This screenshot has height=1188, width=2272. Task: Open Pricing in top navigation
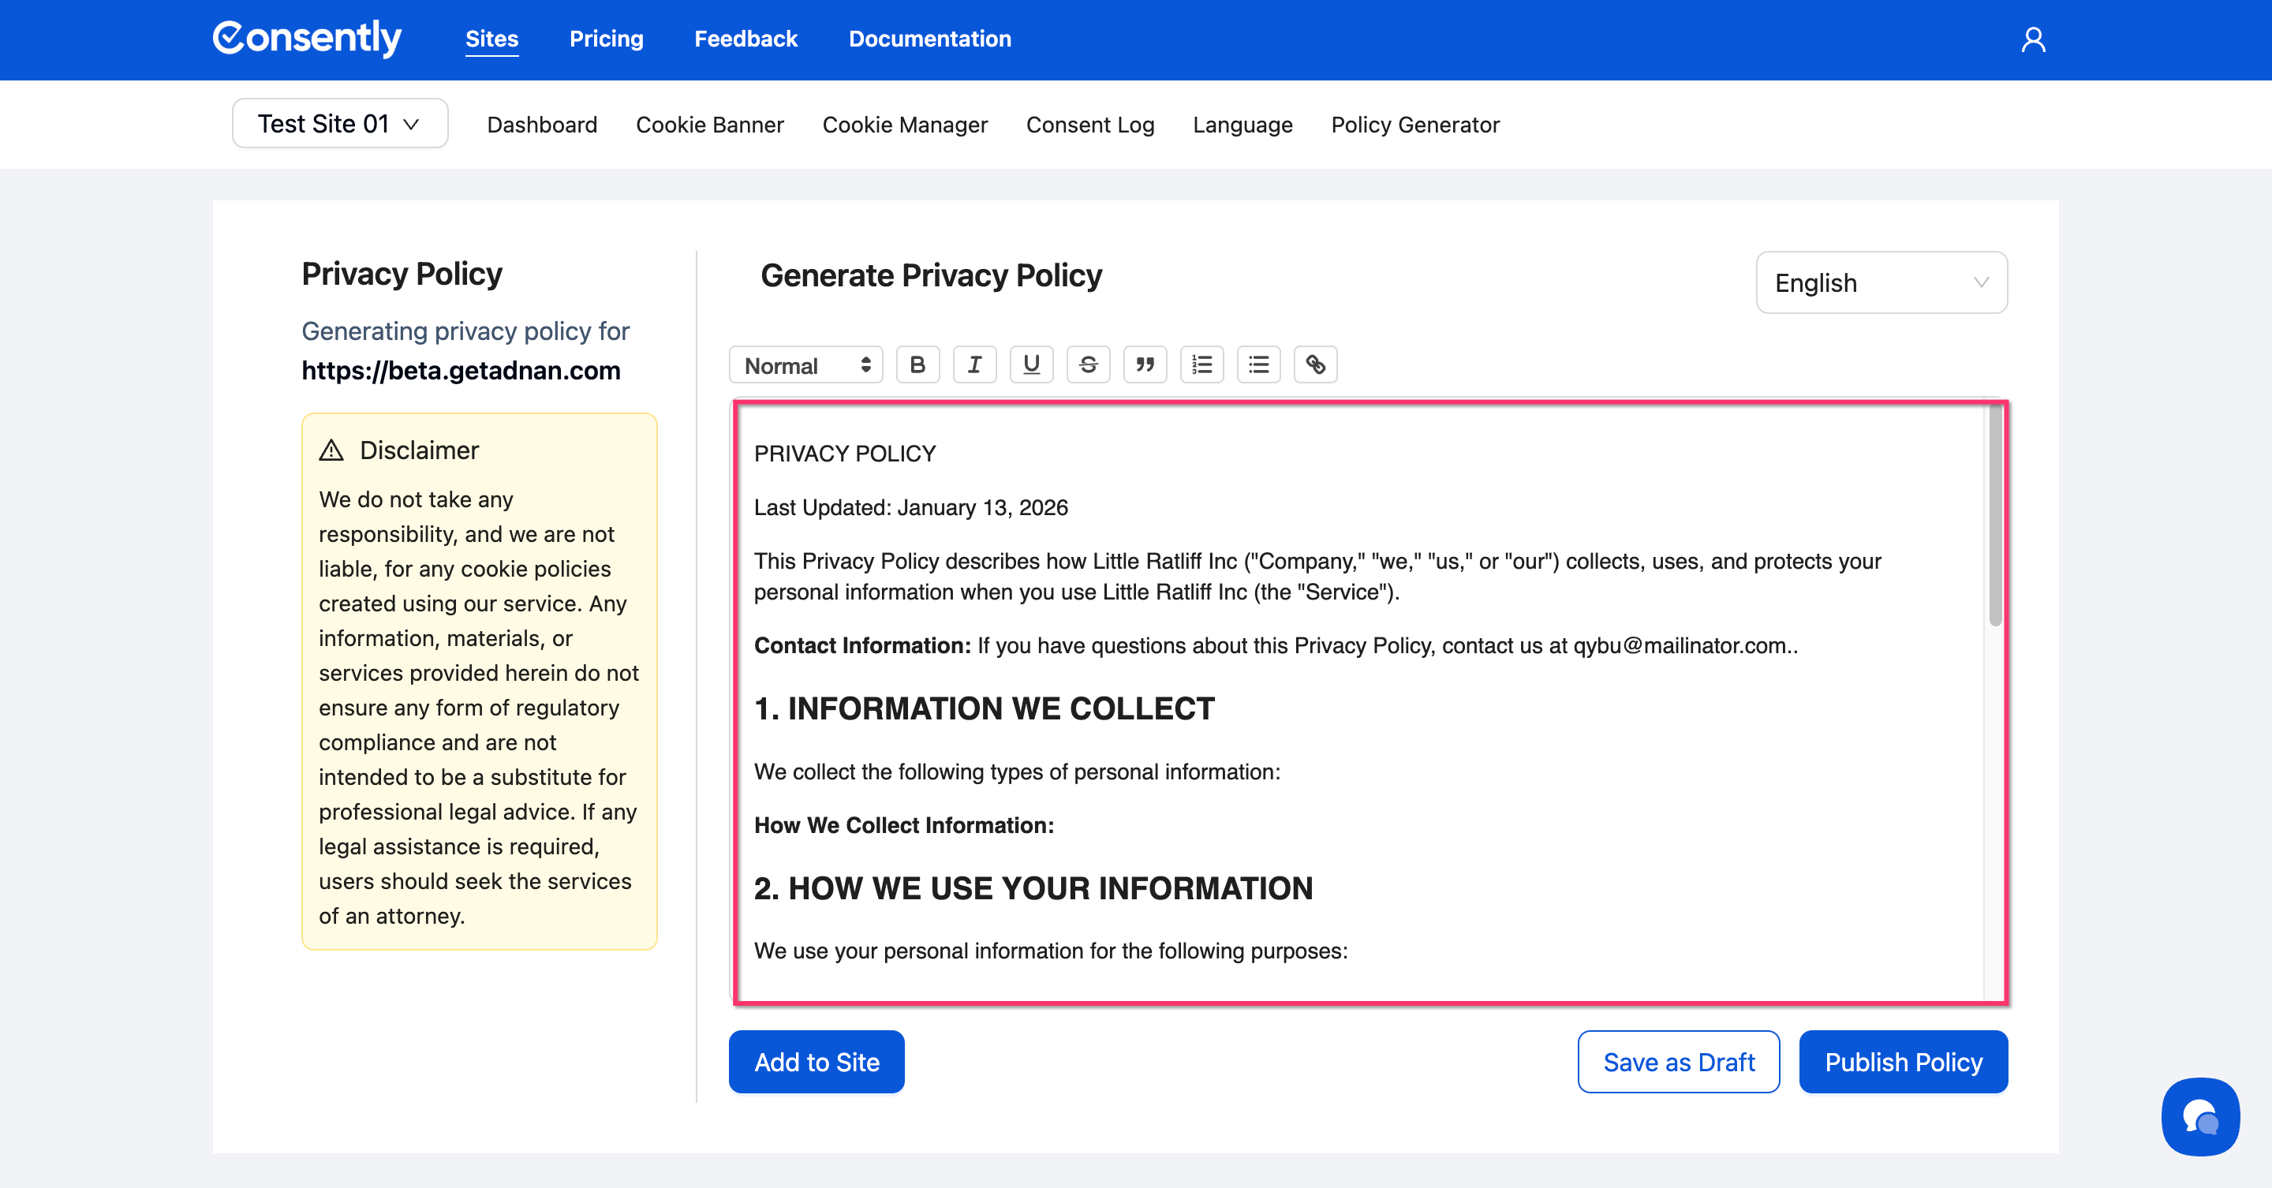tap(606, 39)
